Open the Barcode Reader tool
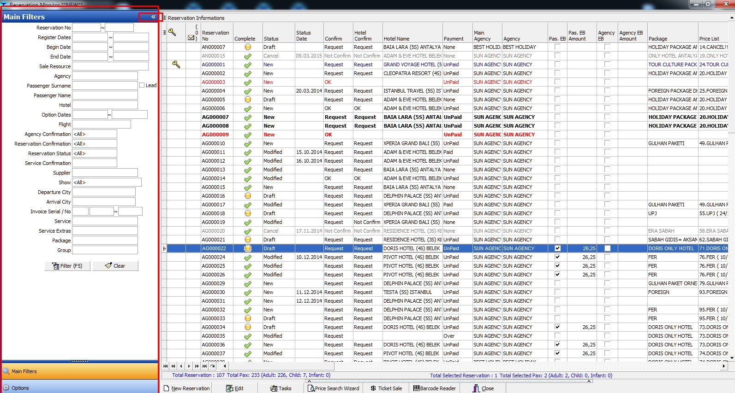The width and height of the screenshot is (735, 393). (x=435, y=388)
